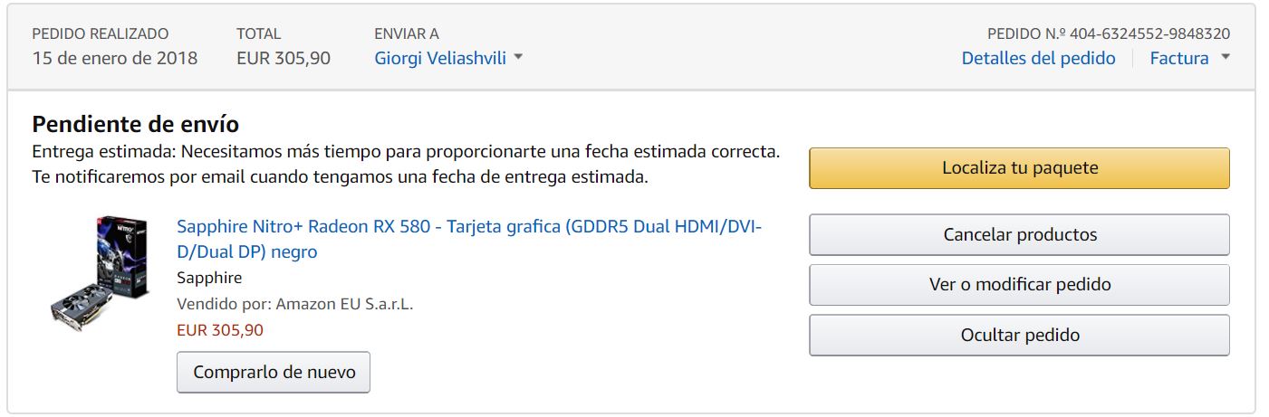Open the Giorgi Veliashvili recipient link
The height and width of the screenshot is (417, 1269).
(x=440, y=59)
